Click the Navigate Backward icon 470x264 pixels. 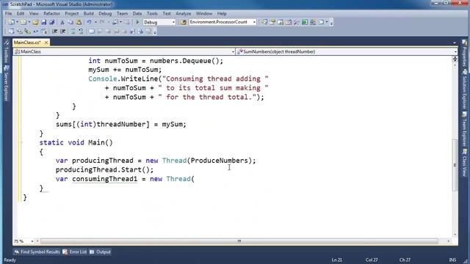[115, 22]
